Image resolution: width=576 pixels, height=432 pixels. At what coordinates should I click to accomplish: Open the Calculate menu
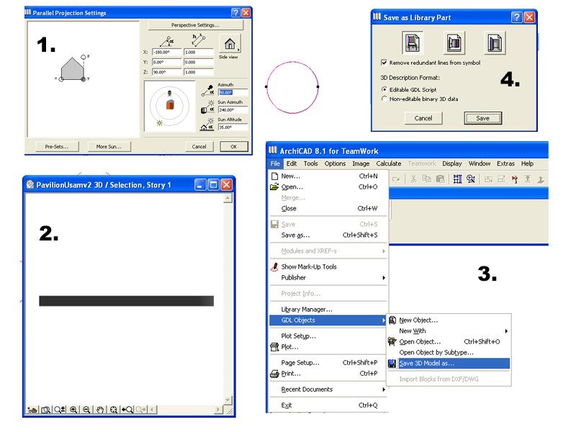(388, 163)
